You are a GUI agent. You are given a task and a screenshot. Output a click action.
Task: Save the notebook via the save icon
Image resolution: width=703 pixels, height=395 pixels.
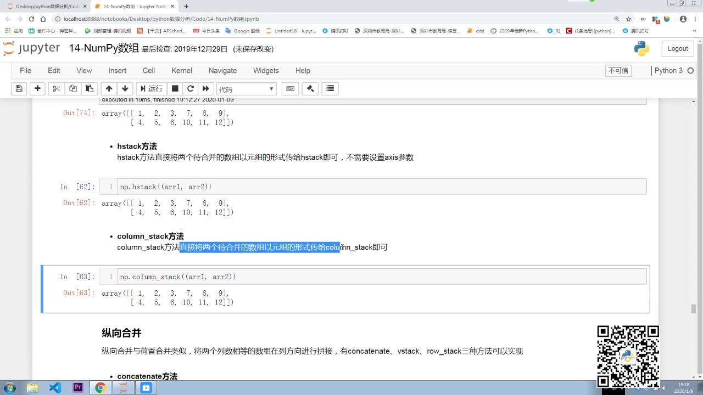pos(19,88)
